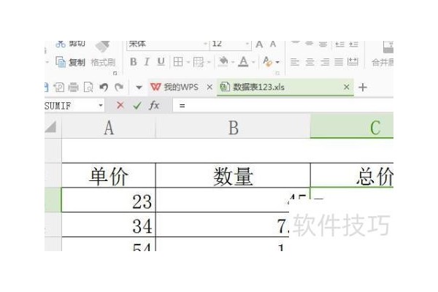The height and width of the screenshot is (292, 438).
Task: Apply font color (A)
Action: (x=244, y=61)
